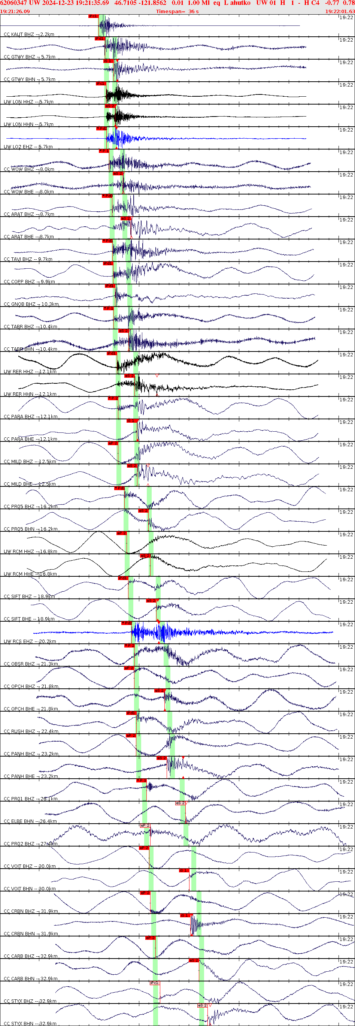The width and height of the screenshot is (355, 1026).
Task: Click the S pick flag on CC CARB BHN
Action: pos(194,961)
